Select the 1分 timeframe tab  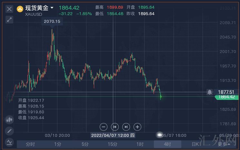coord(58,144)
